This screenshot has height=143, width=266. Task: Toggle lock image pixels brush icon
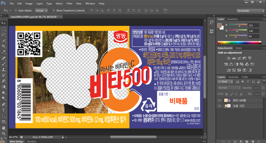point(232,94)
